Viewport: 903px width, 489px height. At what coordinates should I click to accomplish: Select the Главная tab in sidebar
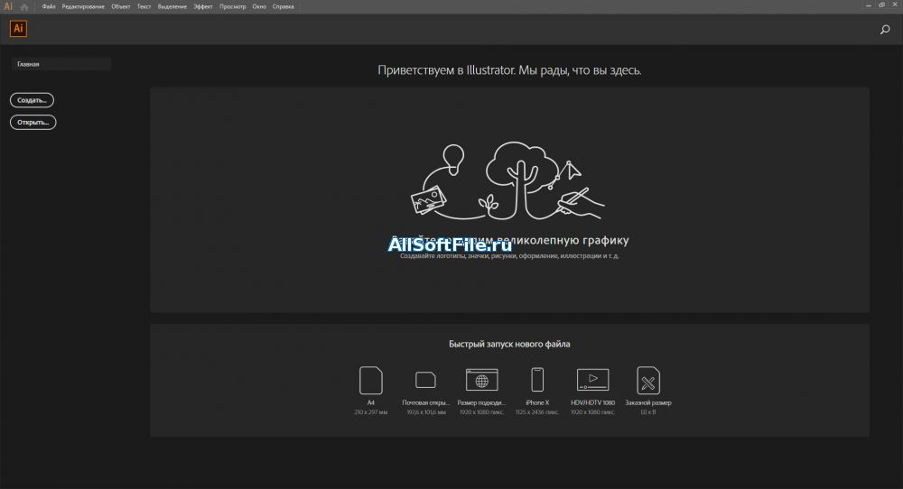(61, 64)
